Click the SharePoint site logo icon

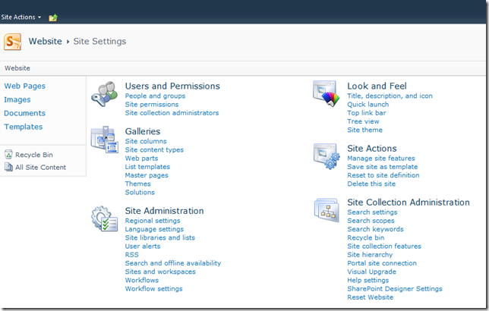coord(12,42)
